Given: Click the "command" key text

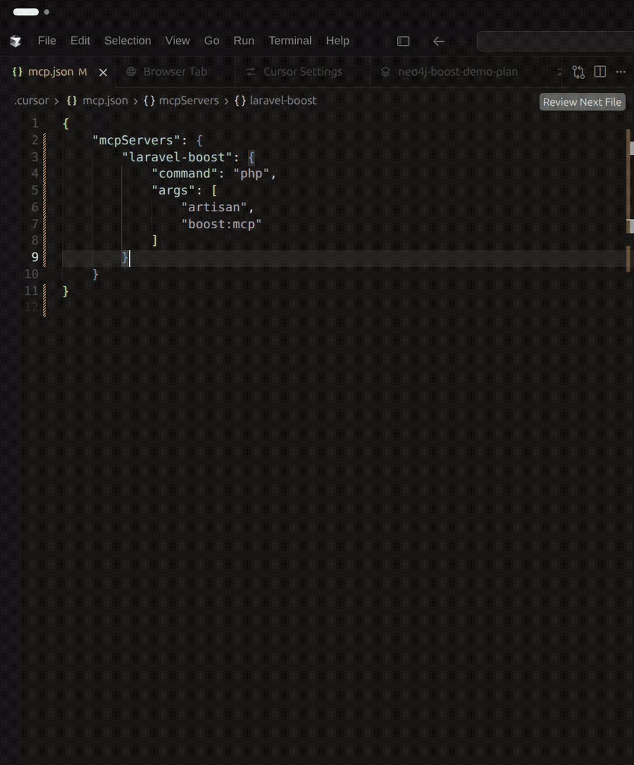Looking at the screenshot, I should click(x=184, y=174).
